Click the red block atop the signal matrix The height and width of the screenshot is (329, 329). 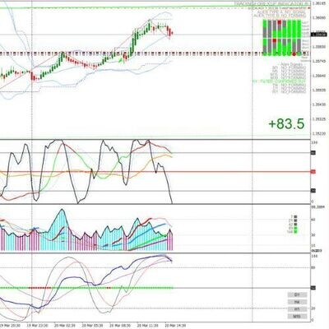point(279,22)
